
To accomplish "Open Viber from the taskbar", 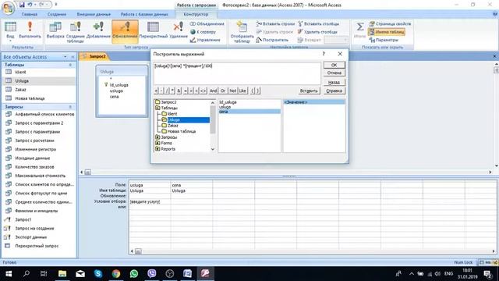I will tap(152, 273).
